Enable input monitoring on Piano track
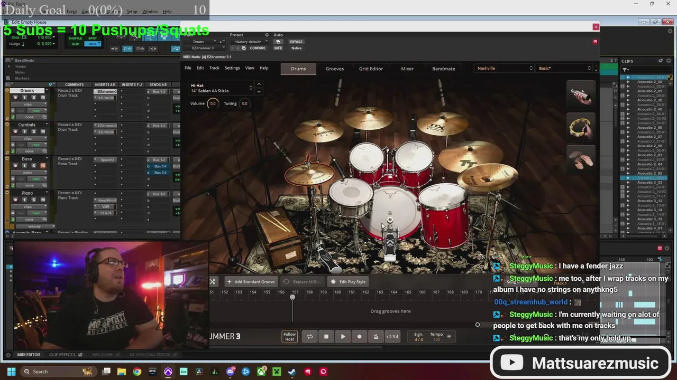The image size is (677, 380). tap(24, 199)
